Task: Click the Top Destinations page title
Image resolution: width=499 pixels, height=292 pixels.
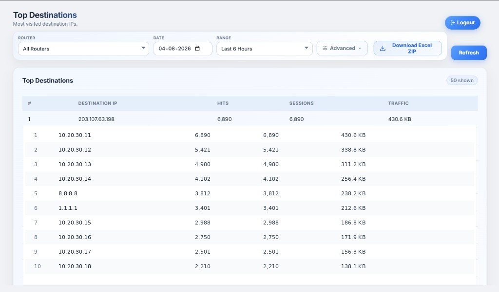Action: [x=45, y=15]
